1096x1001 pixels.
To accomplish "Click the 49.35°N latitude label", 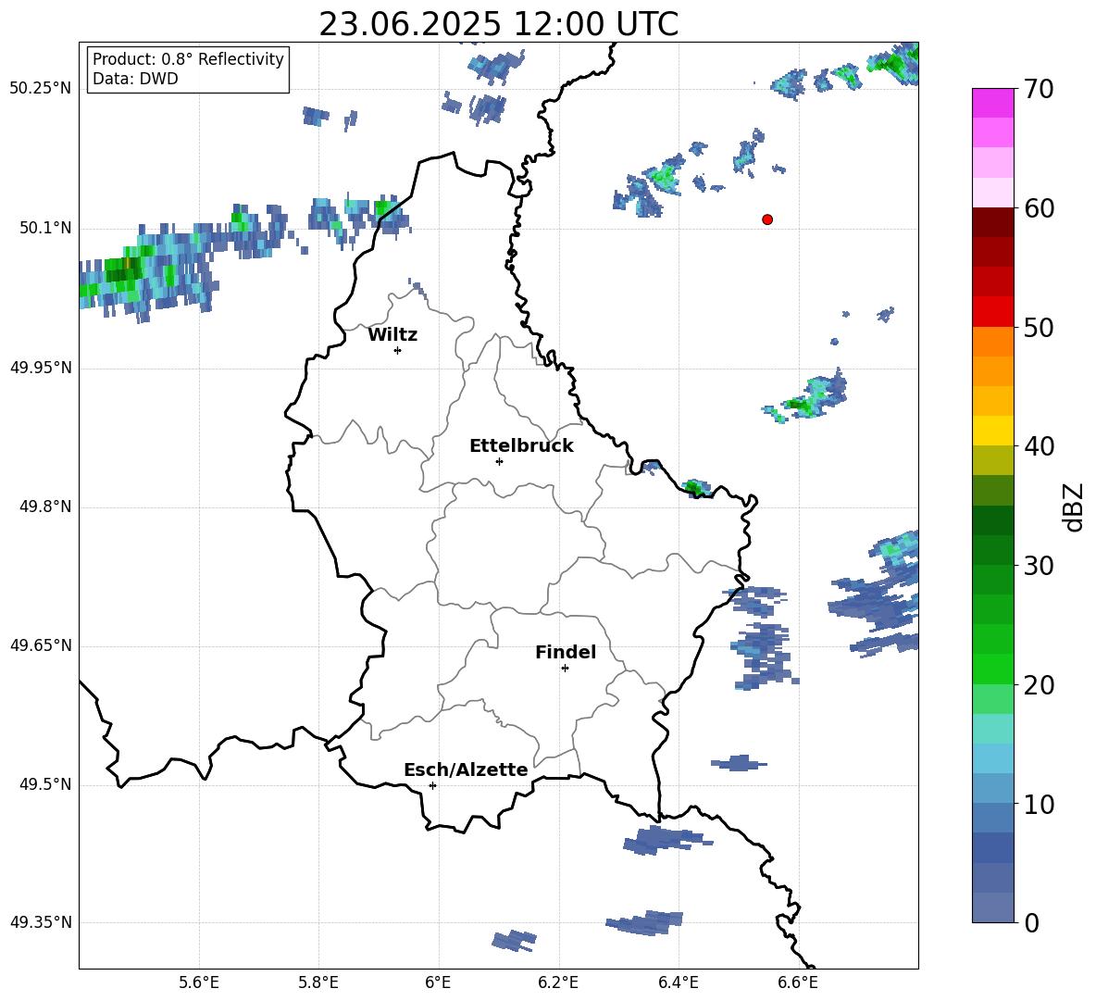I will coord(41,922).
